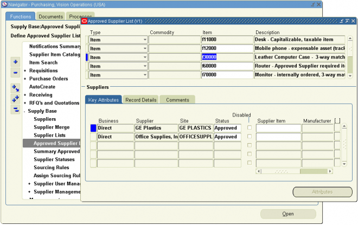Select AutoCreate in Navigator tree
The image size is (358, 225).
[42, 87]
